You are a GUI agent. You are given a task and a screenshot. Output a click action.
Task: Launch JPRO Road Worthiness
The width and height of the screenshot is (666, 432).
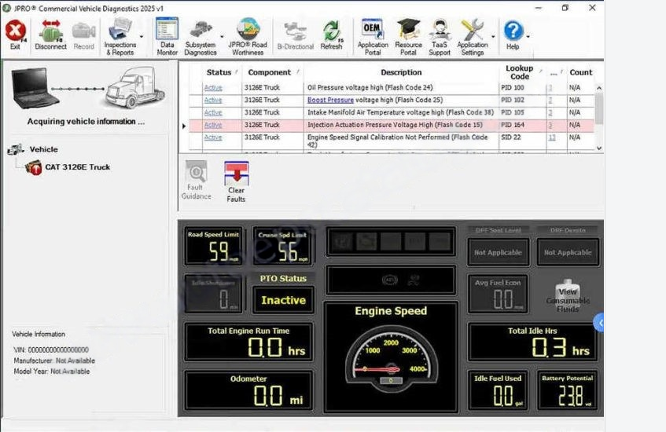[248, 37]
